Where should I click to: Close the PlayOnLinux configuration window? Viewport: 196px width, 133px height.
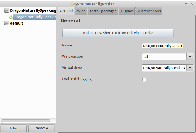pyautogui.click(x=192, y=4)
